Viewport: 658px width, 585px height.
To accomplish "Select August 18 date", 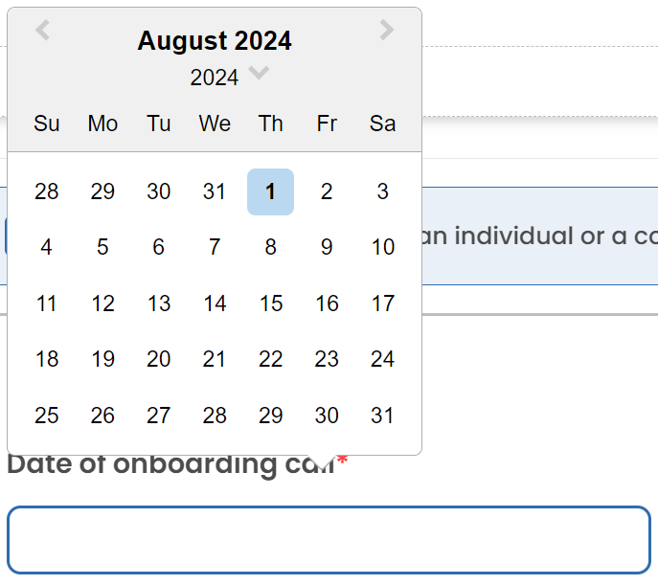I will [x=46, y=359].
